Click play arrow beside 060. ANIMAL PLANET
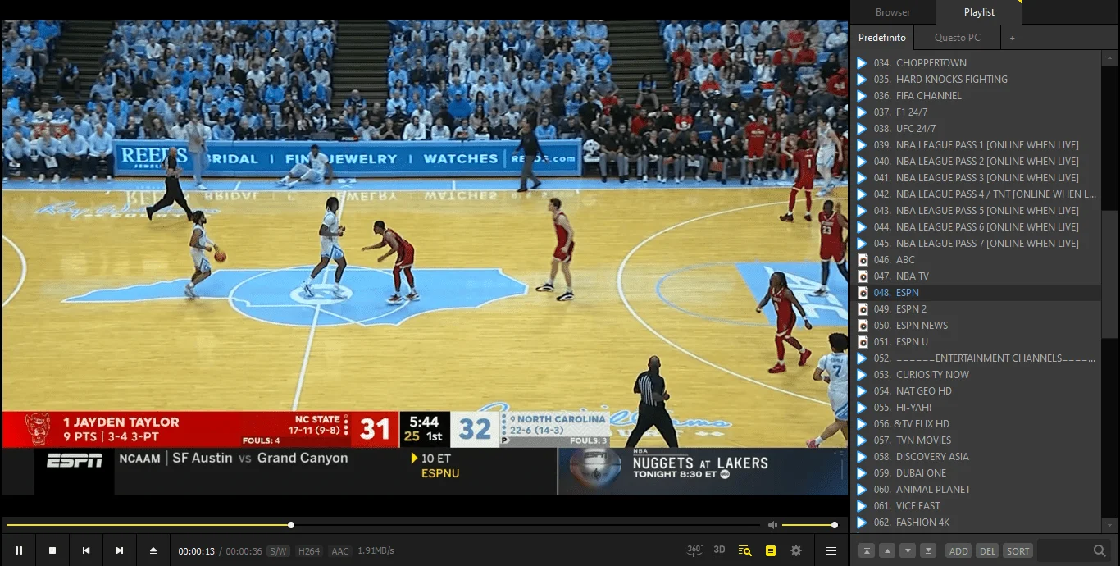The height and width of the screenshot is (566, 1120). [862, 490]
